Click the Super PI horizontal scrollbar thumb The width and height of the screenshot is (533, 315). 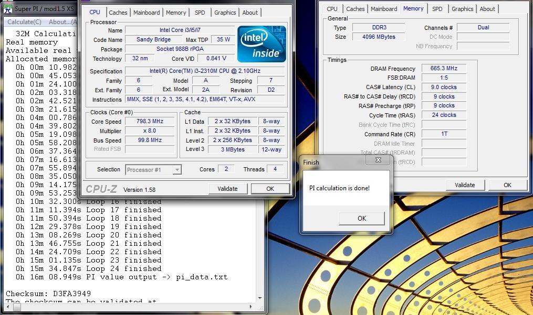coord(17,307)
